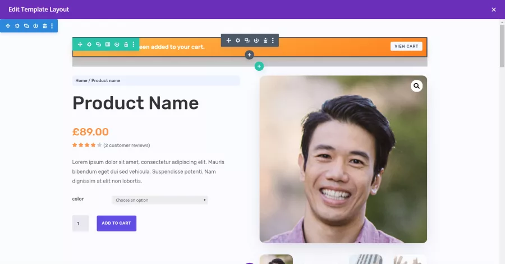
Task: Close the Edit Template Layout window
Action: (x=494, y=10)
